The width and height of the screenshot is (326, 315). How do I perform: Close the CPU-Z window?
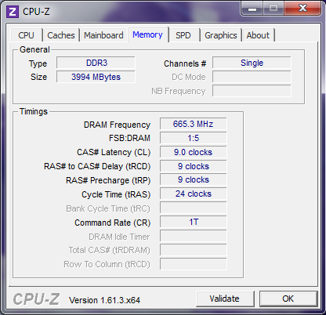[x=302, y=9]
